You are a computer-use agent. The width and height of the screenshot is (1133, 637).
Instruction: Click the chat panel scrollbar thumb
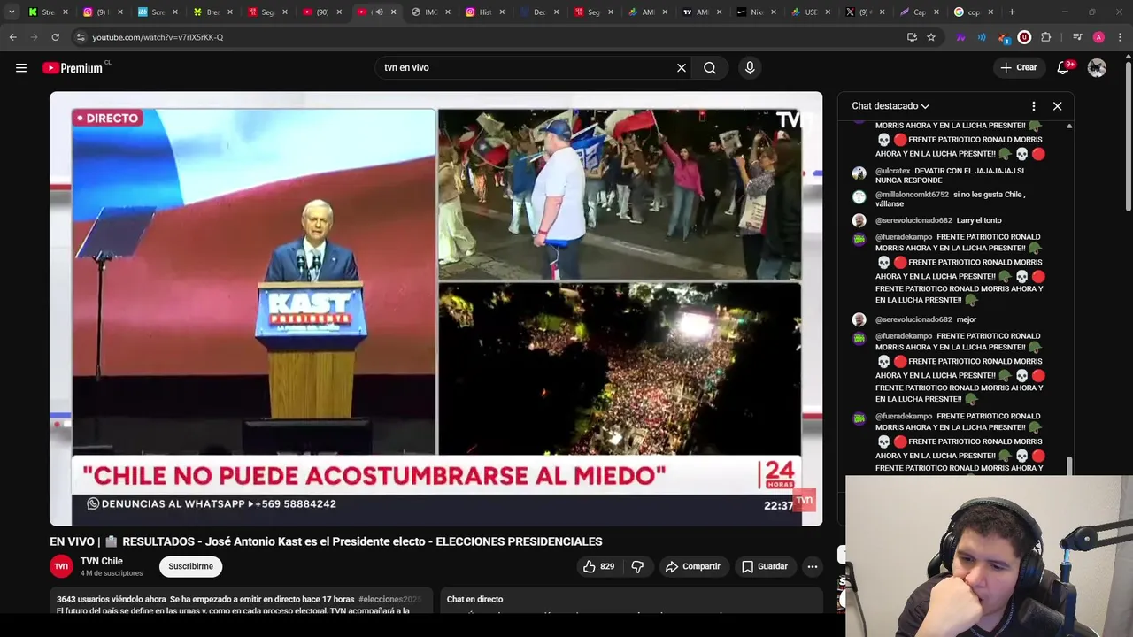1069,465
